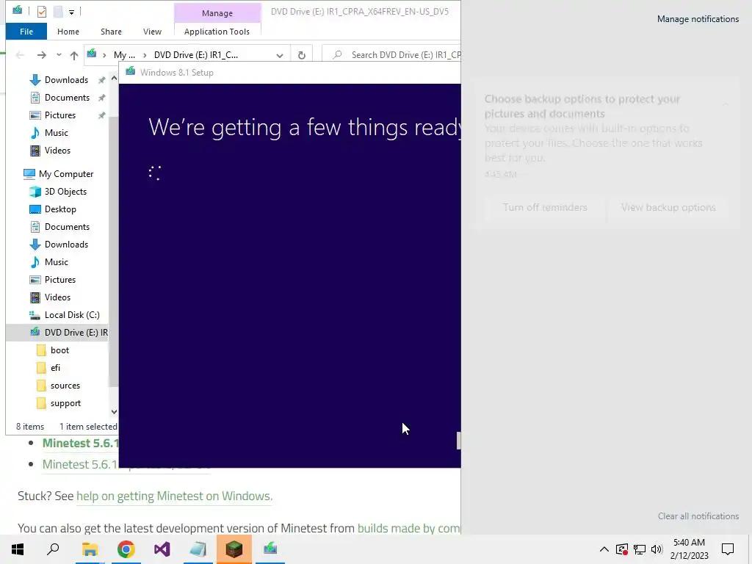
Task: Select My Computer in navigation pane
Action: (65, 173)
